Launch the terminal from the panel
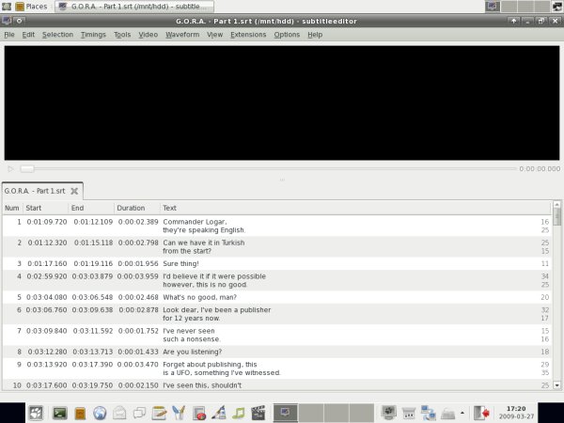Viewport: 564px width, 423px height. pyautogui.click(x=60, y=413)
